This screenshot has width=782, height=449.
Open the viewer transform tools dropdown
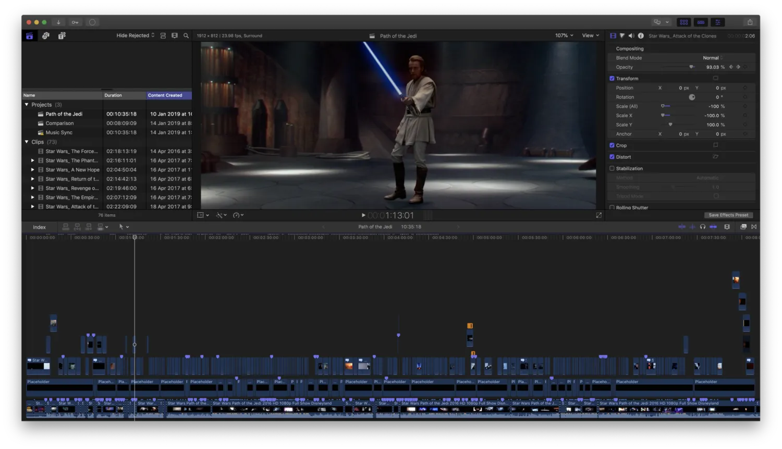[x=203, y=215]
